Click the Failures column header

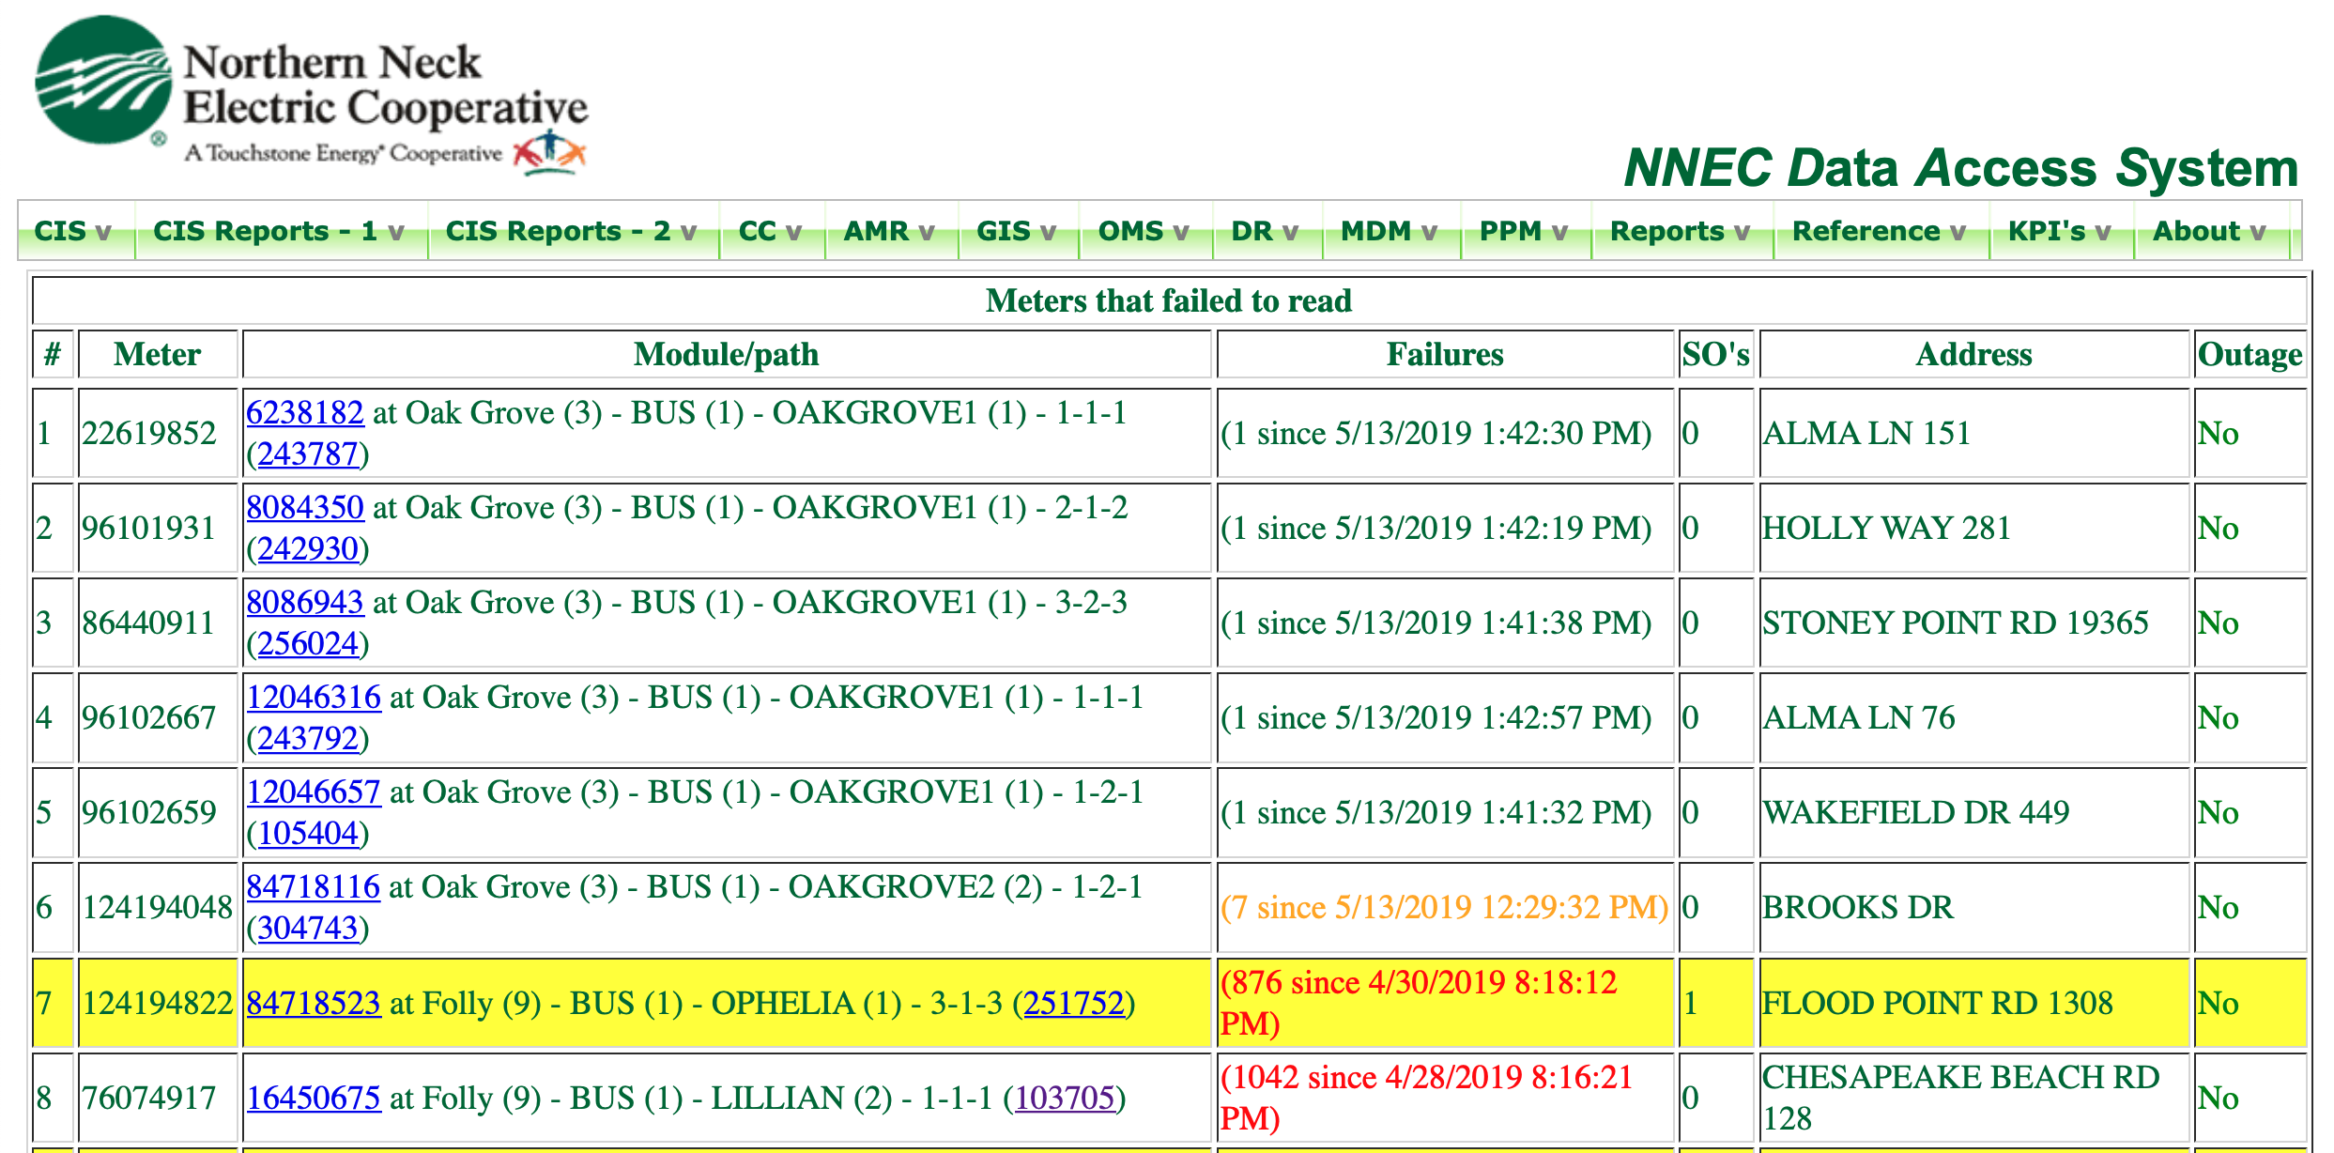click(1444, 355)
